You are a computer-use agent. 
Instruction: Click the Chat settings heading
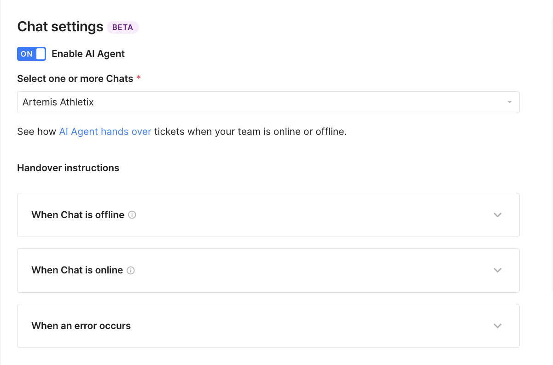60,27
